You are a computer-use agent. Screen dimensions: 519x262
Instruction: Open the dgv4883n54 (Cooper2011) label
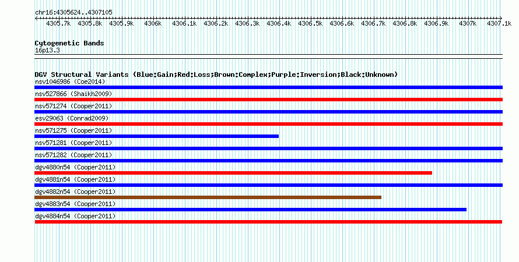(x=75, y=204)
